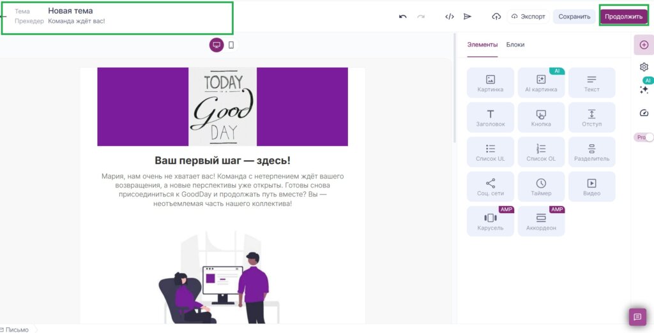Screen dimensions: 654x333
Task: Select the Элементы tab
Action: click(x=482, y=45)
